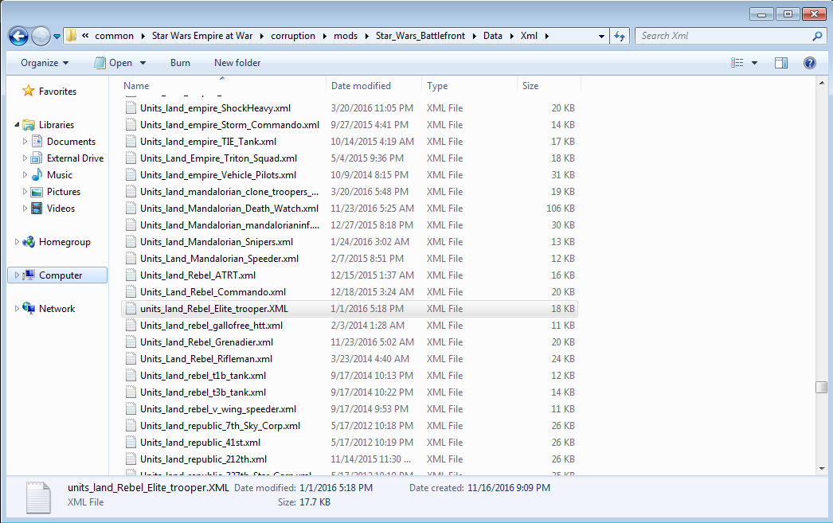
Task: Click Burn in the toolbar
Action: point(180,63)
